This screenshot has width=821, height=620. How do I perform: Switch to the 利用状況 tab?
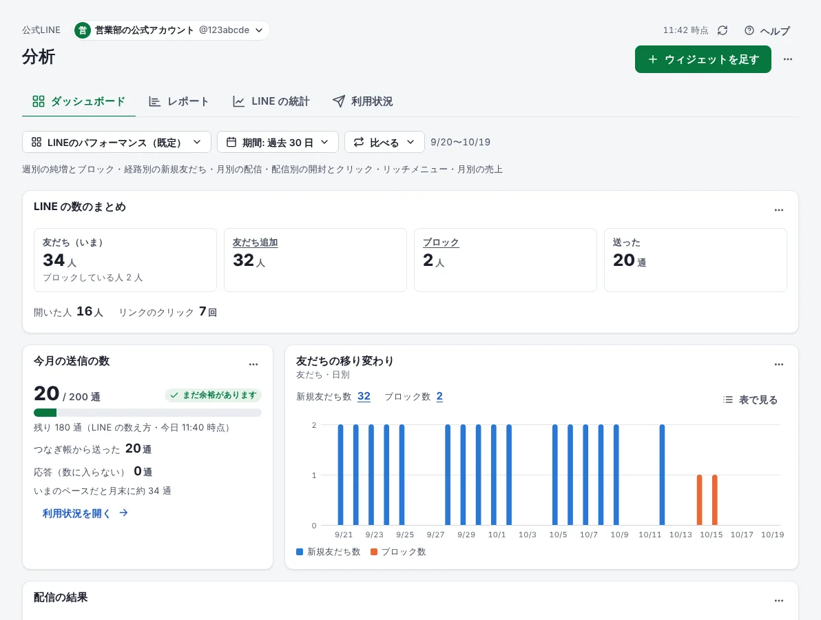(362, 101)
